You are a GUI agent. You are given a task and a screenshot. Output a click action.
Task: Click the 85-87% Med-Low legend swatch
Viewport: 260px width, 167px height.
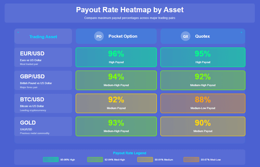pos(191,160)
